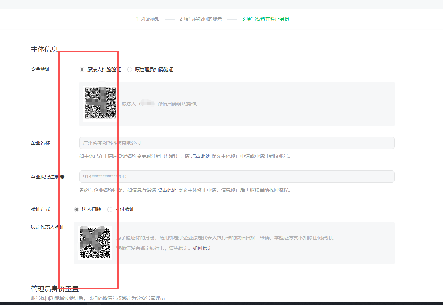
Task: Click the 安全验证 label
Action: tap(40, 69)
